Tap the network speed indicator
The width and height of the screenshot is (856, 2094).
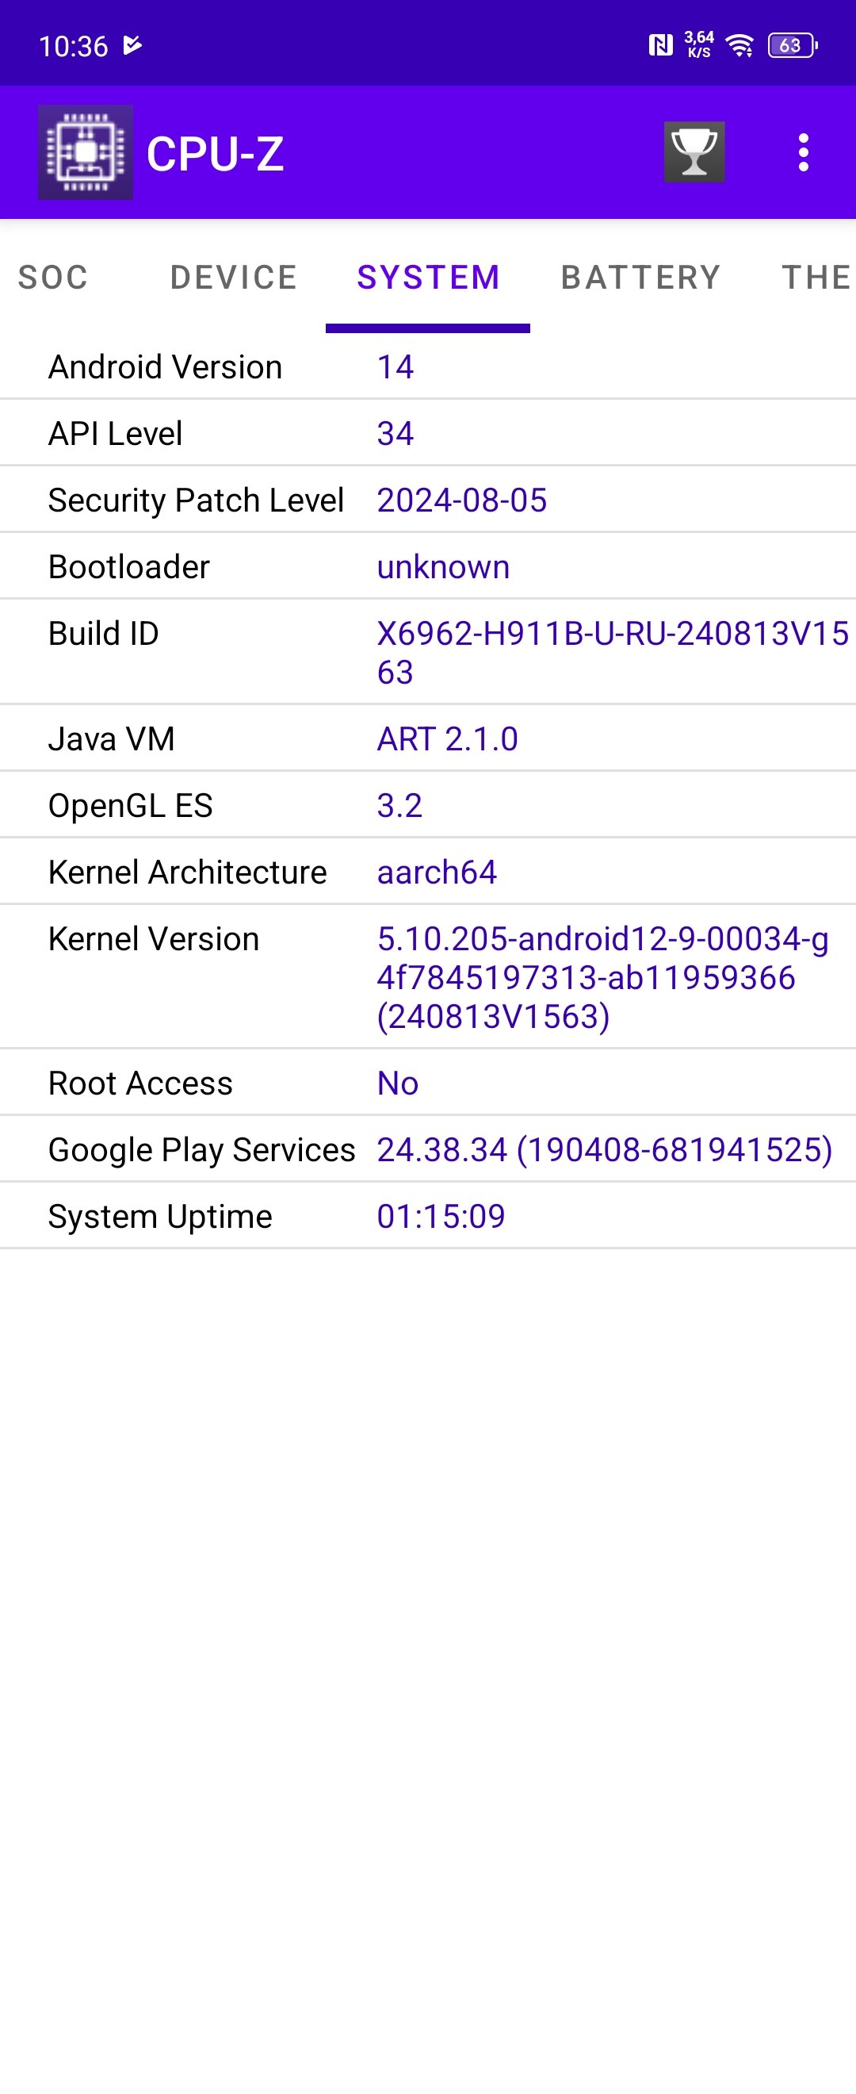point(699,44)
